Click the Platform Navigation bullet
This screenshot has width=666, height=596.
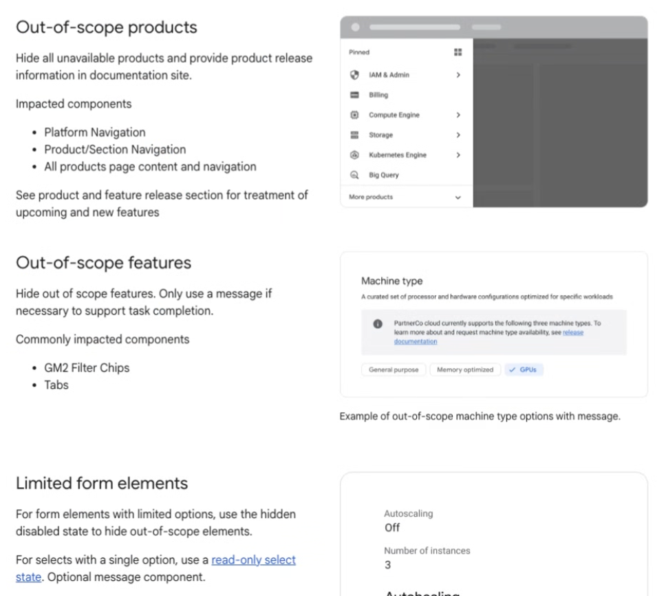coord(95,133)
